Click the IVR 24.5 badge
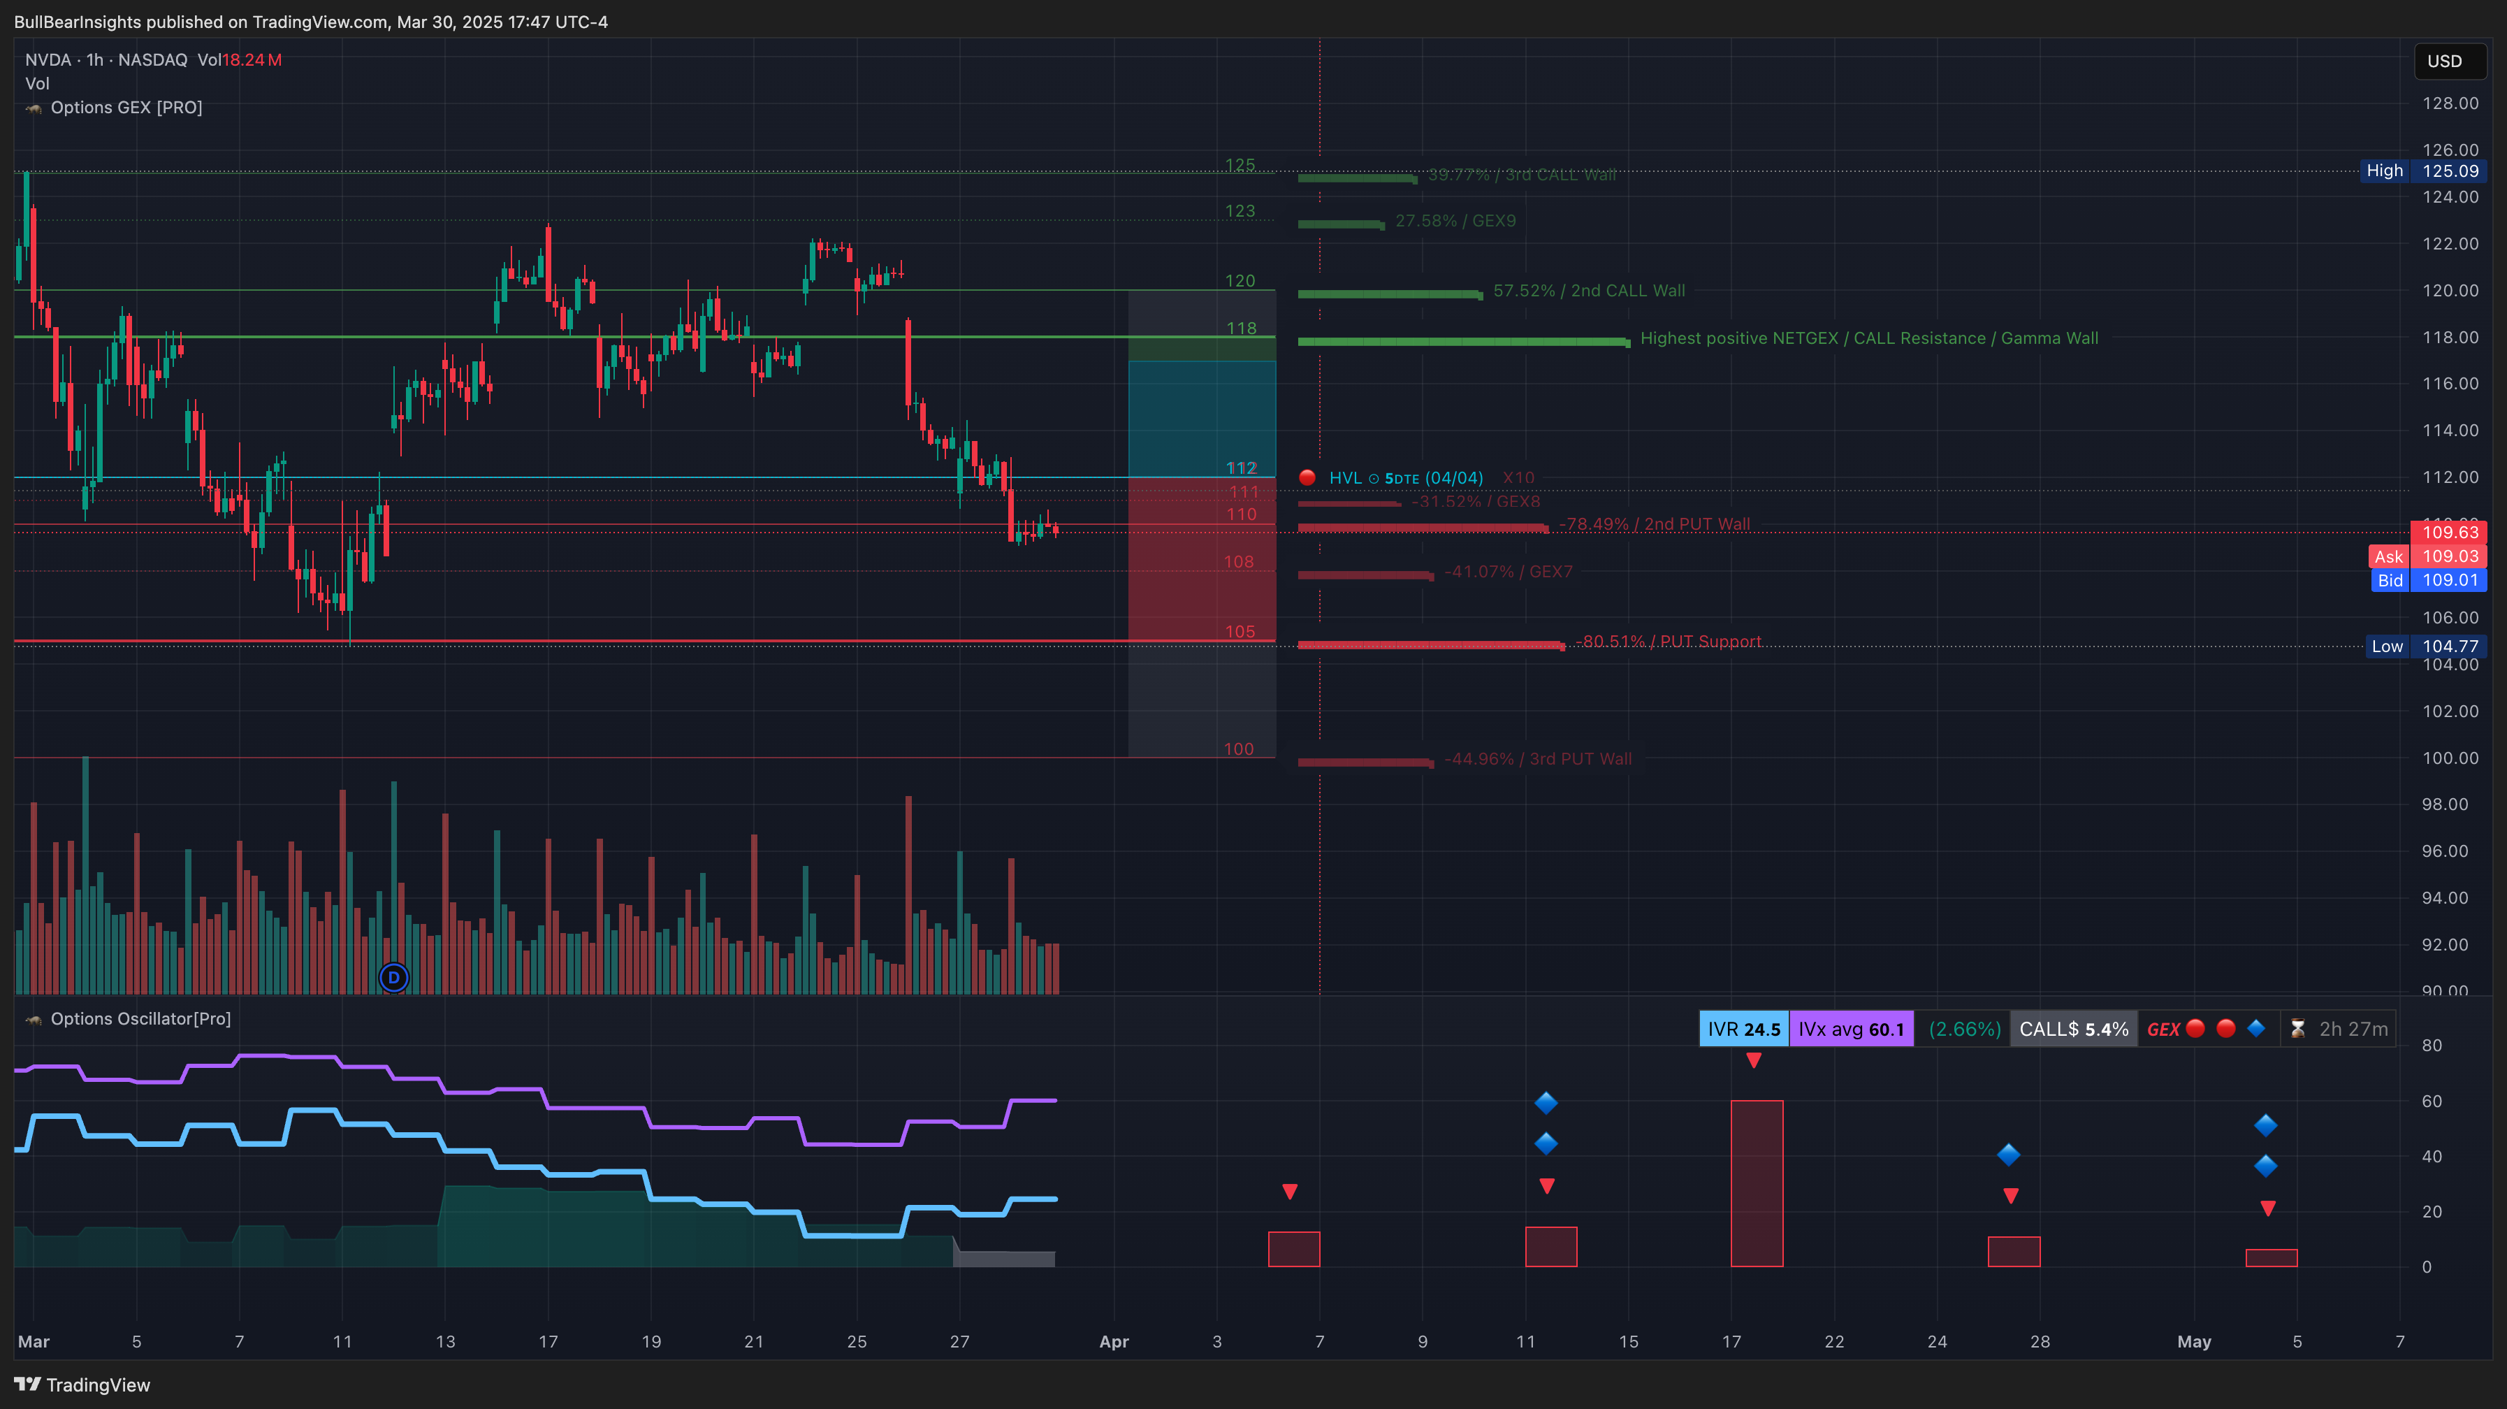The width and height of the screenshot is (2507, 1409). 1744,1029
